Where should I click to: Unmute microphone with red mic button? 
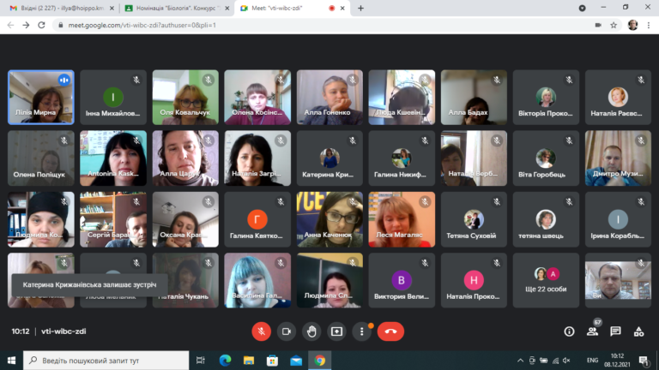tap(261, 331)
